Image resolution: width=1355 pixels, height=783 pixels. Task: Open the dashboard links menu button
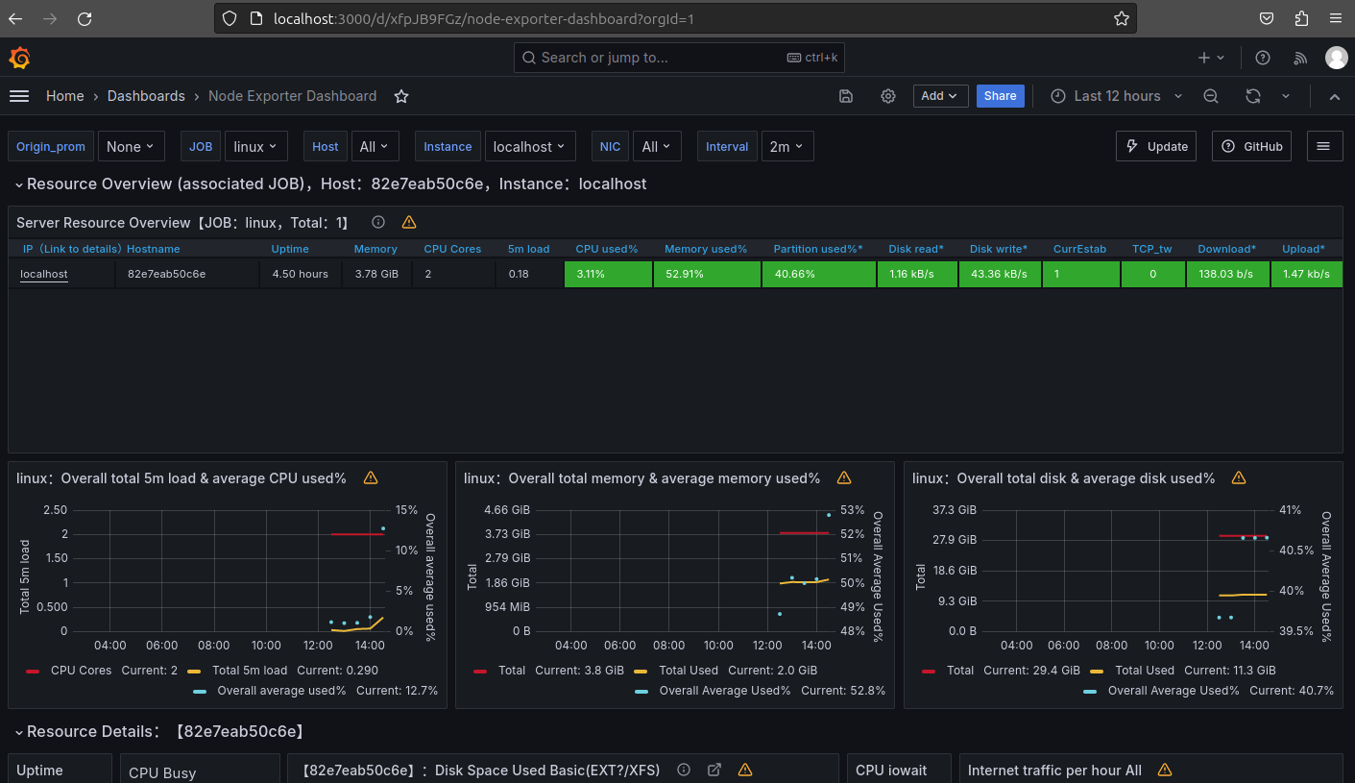tap(1323, 147)
